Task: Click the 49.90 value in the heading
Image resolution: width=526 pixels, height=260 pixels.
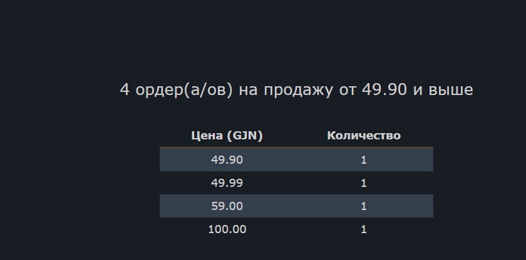Action: [x=384, y=91]
